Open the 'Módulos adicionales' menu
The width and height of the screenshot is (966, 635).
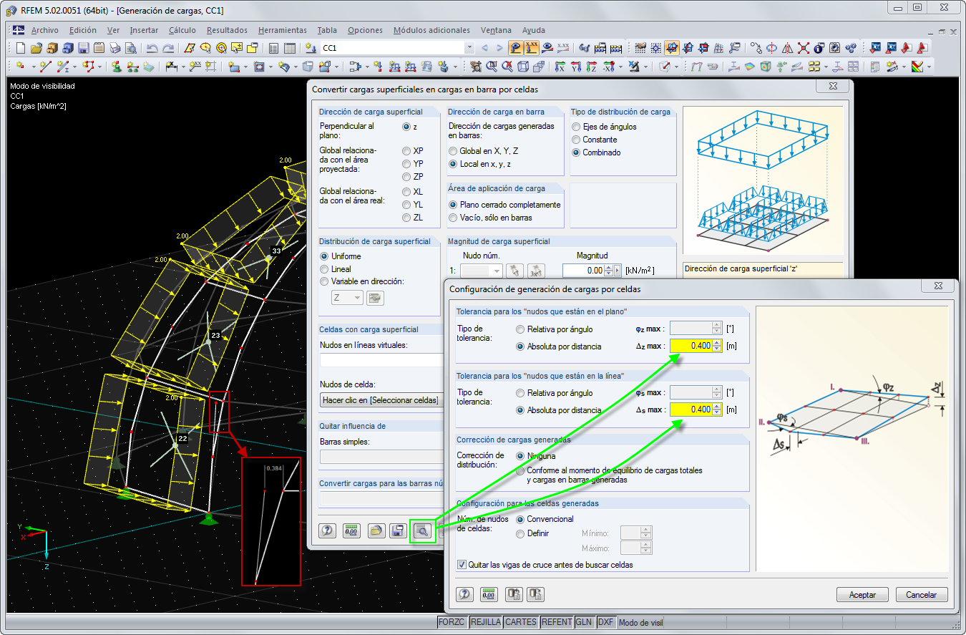431,30
